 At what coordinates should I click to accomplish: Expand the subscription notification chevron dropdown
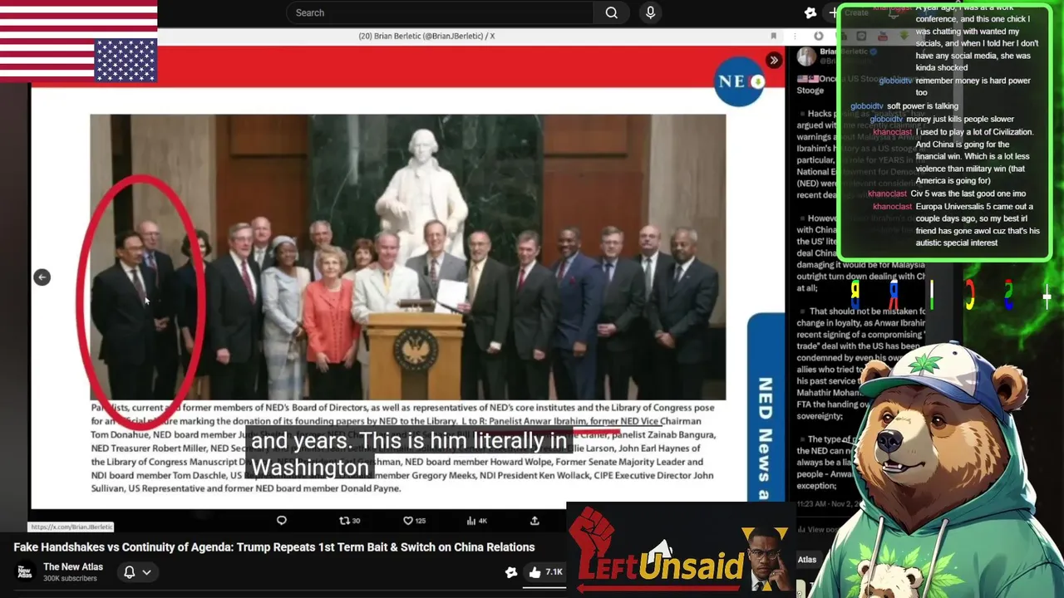(146, 571)
